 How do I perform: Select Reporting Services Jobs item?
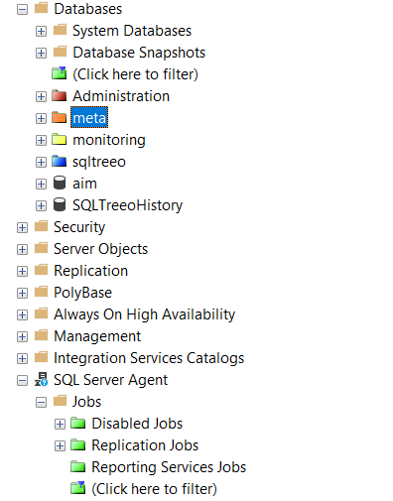coord(169,467)
